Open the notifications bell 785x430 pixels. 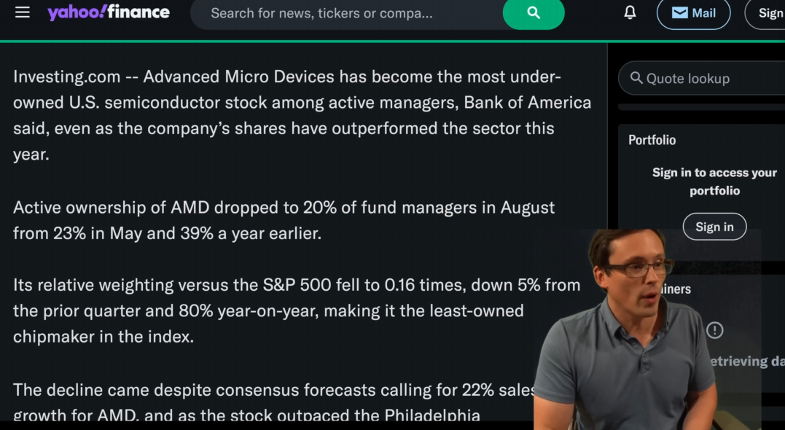pyautogui.click(x=630, y=12)
